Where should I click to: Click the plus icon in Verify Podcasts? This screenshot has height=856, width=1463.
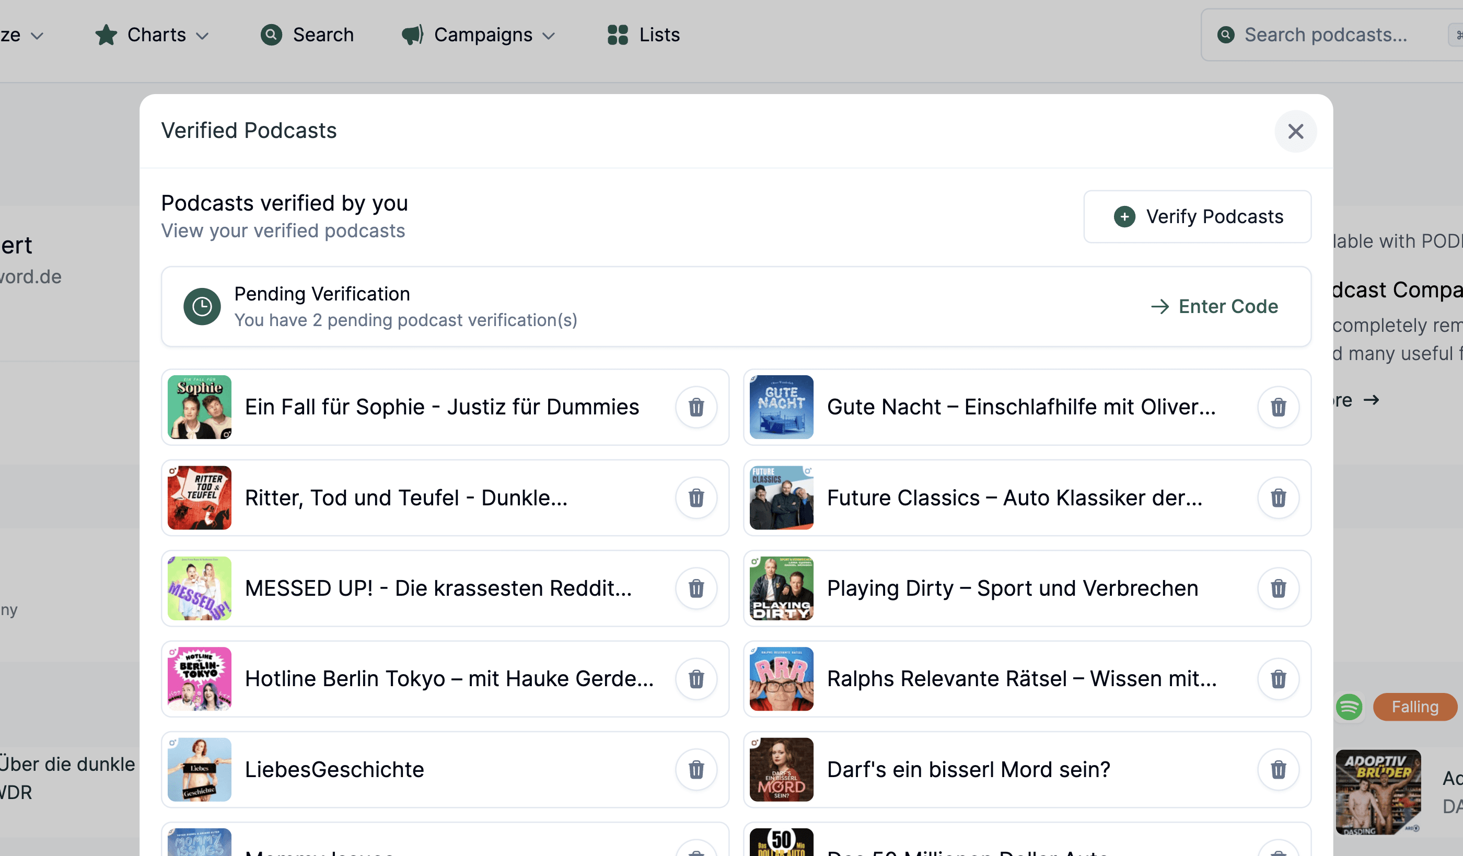coord(1124,217)
